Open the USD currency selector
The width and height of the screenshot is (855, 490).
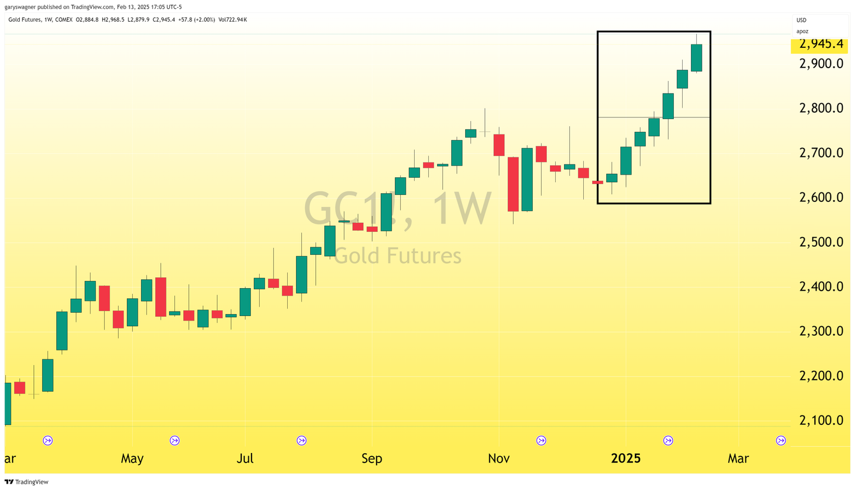click(801, 20)
